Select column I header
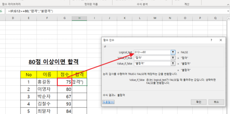This screenshot has width=230, height=114. point(94,18)
